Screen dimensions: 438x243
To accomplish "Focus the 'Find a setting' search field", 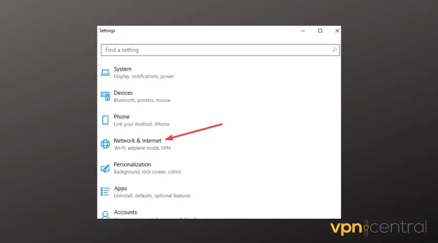I will (x=214, y=50).
